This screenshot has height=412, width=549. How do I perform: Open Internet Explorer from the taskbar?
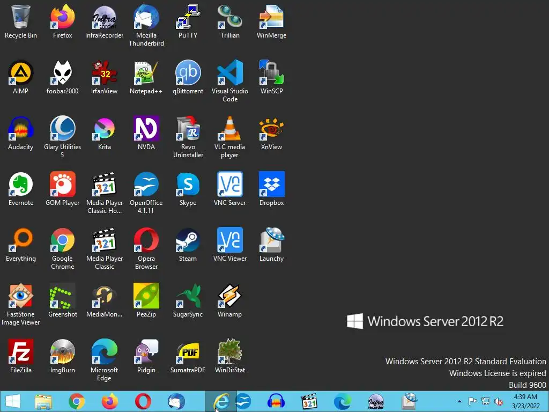click(220, 401)
